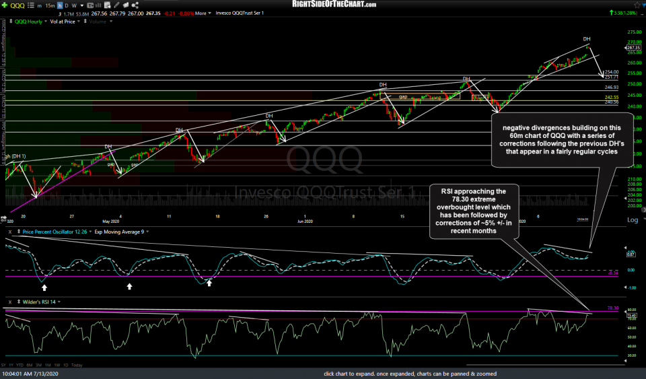Click the 267.35 current price label on axis

click(x=634, y=47)
